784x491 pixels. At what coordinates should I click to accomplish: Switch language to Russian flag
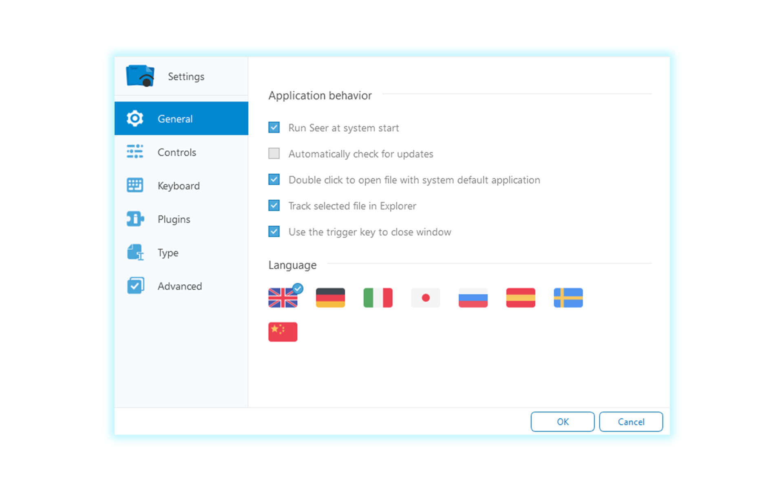(473, 298)
